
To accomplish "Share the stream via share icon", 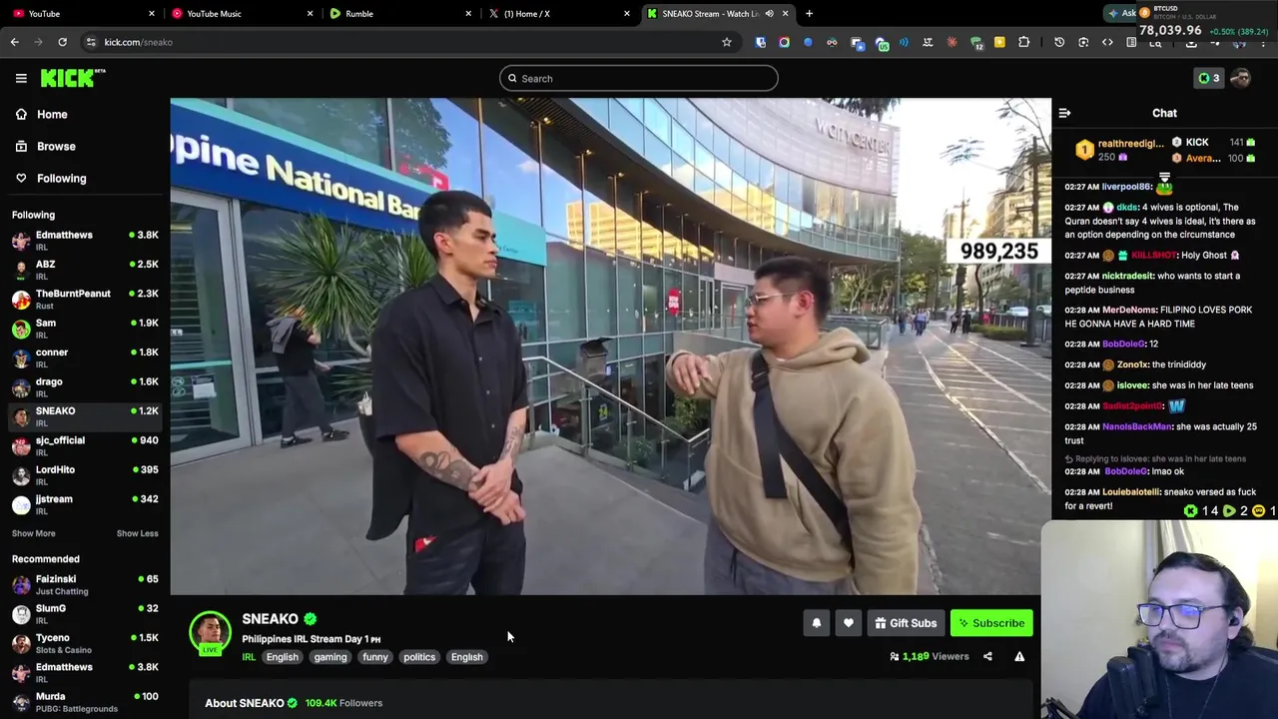I will tap(987, 656).
